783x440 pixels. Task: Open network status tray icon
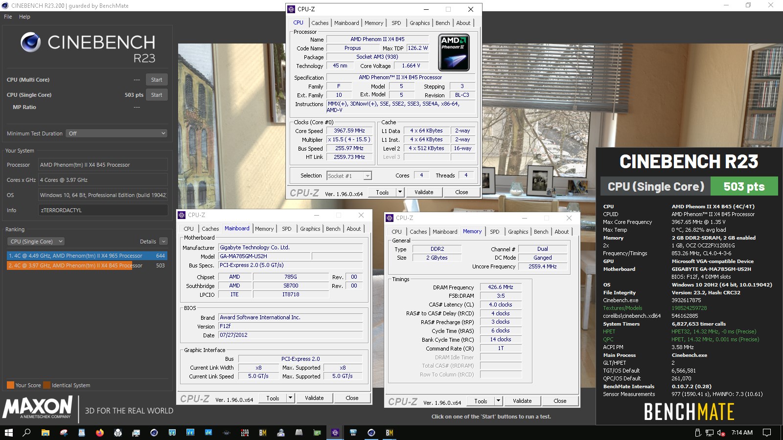point(710,433)
